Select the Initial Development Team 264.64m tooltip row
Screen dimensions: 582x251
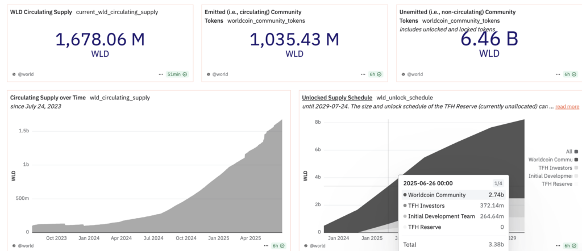[453, 216]
